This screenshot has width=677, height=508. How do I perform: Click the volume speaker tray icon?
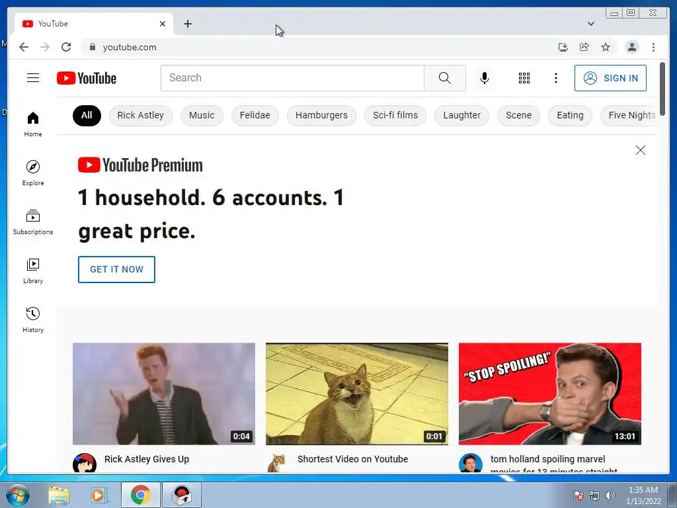610,495
